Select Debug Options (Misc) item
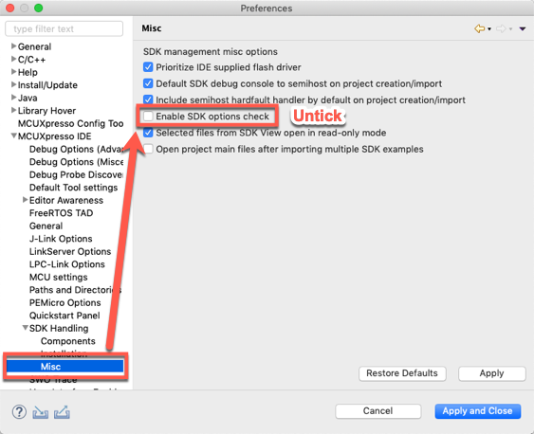Viewport: 534px width, 434px height. coord(76,162)
